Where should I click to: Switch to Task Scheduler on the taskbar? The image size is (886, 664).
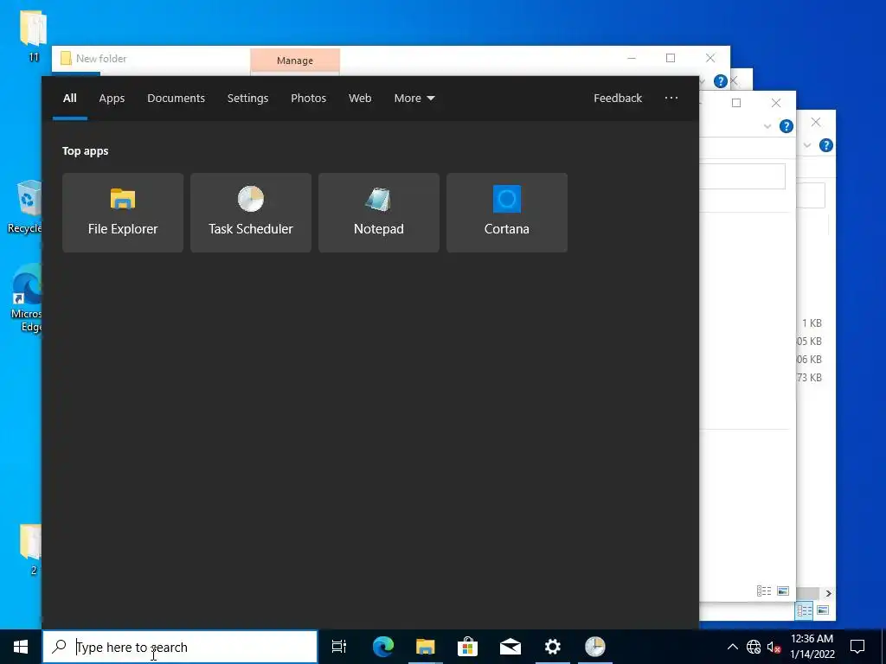click(595, 647)
